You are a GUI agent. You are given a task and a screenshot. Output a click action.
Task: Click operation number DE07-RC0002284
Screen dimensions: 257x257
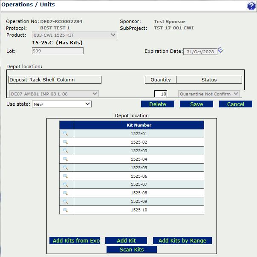61,21
